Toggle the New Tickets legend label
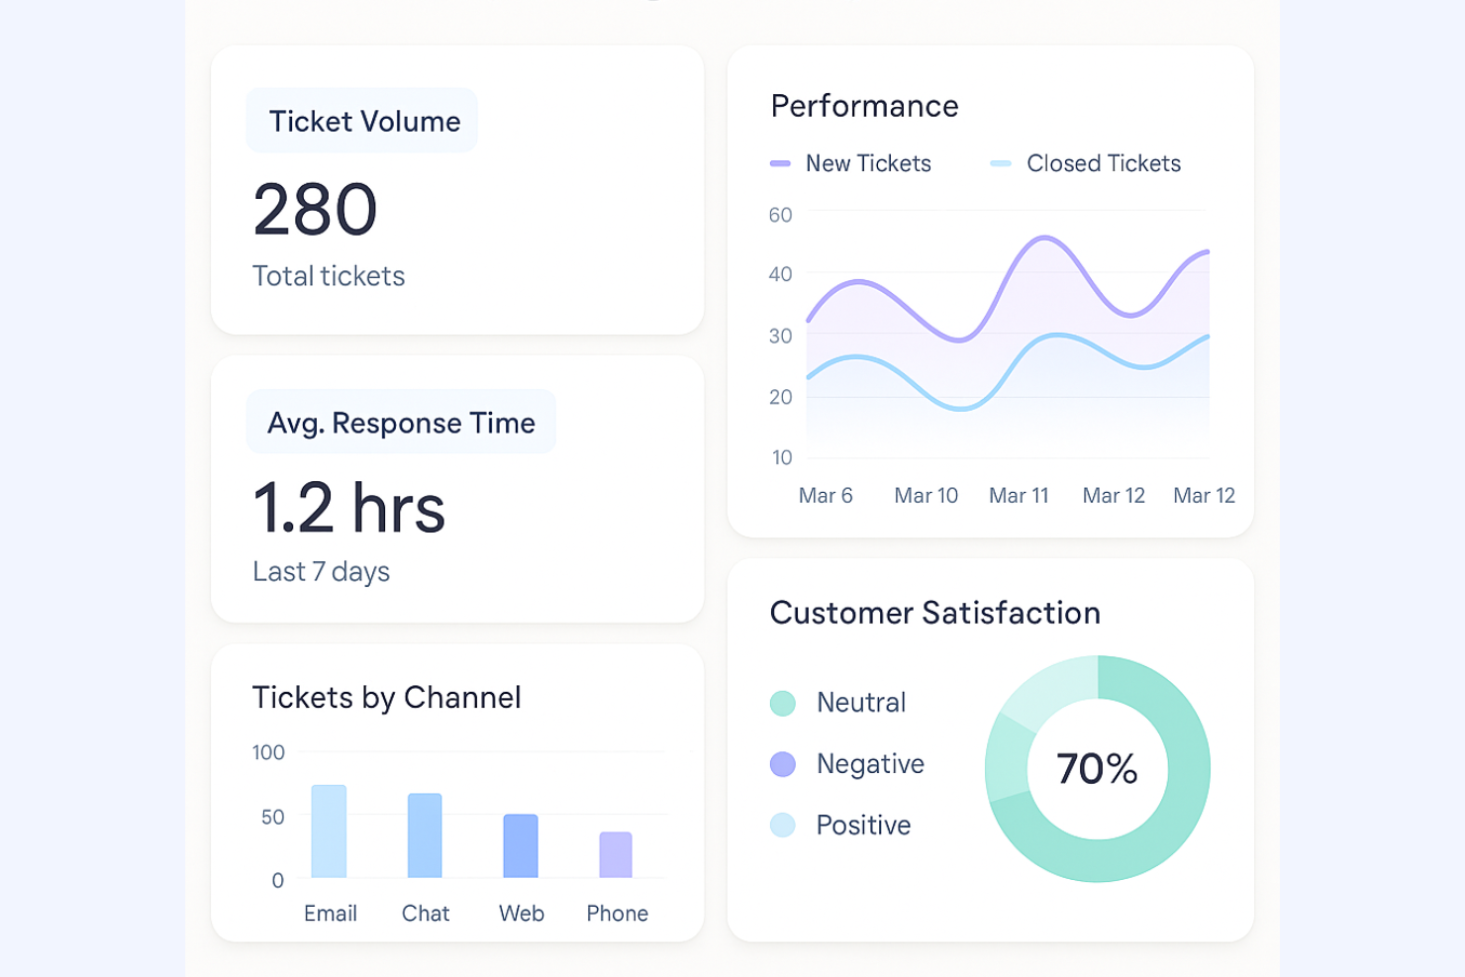This screenshot has height=977, width=1465. click(868, 163)
